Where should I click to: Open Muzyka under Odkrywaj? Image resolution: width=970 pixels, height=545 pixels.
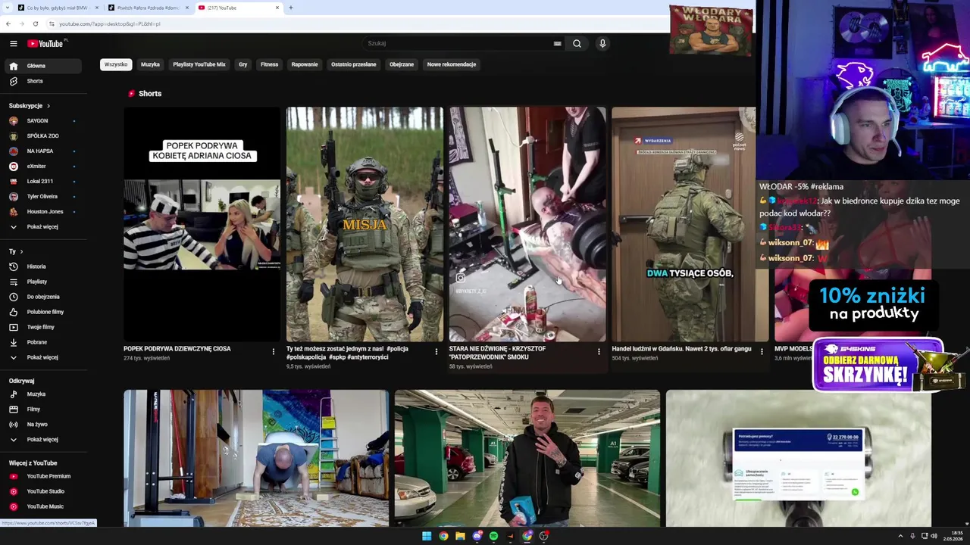click(42, 394)
